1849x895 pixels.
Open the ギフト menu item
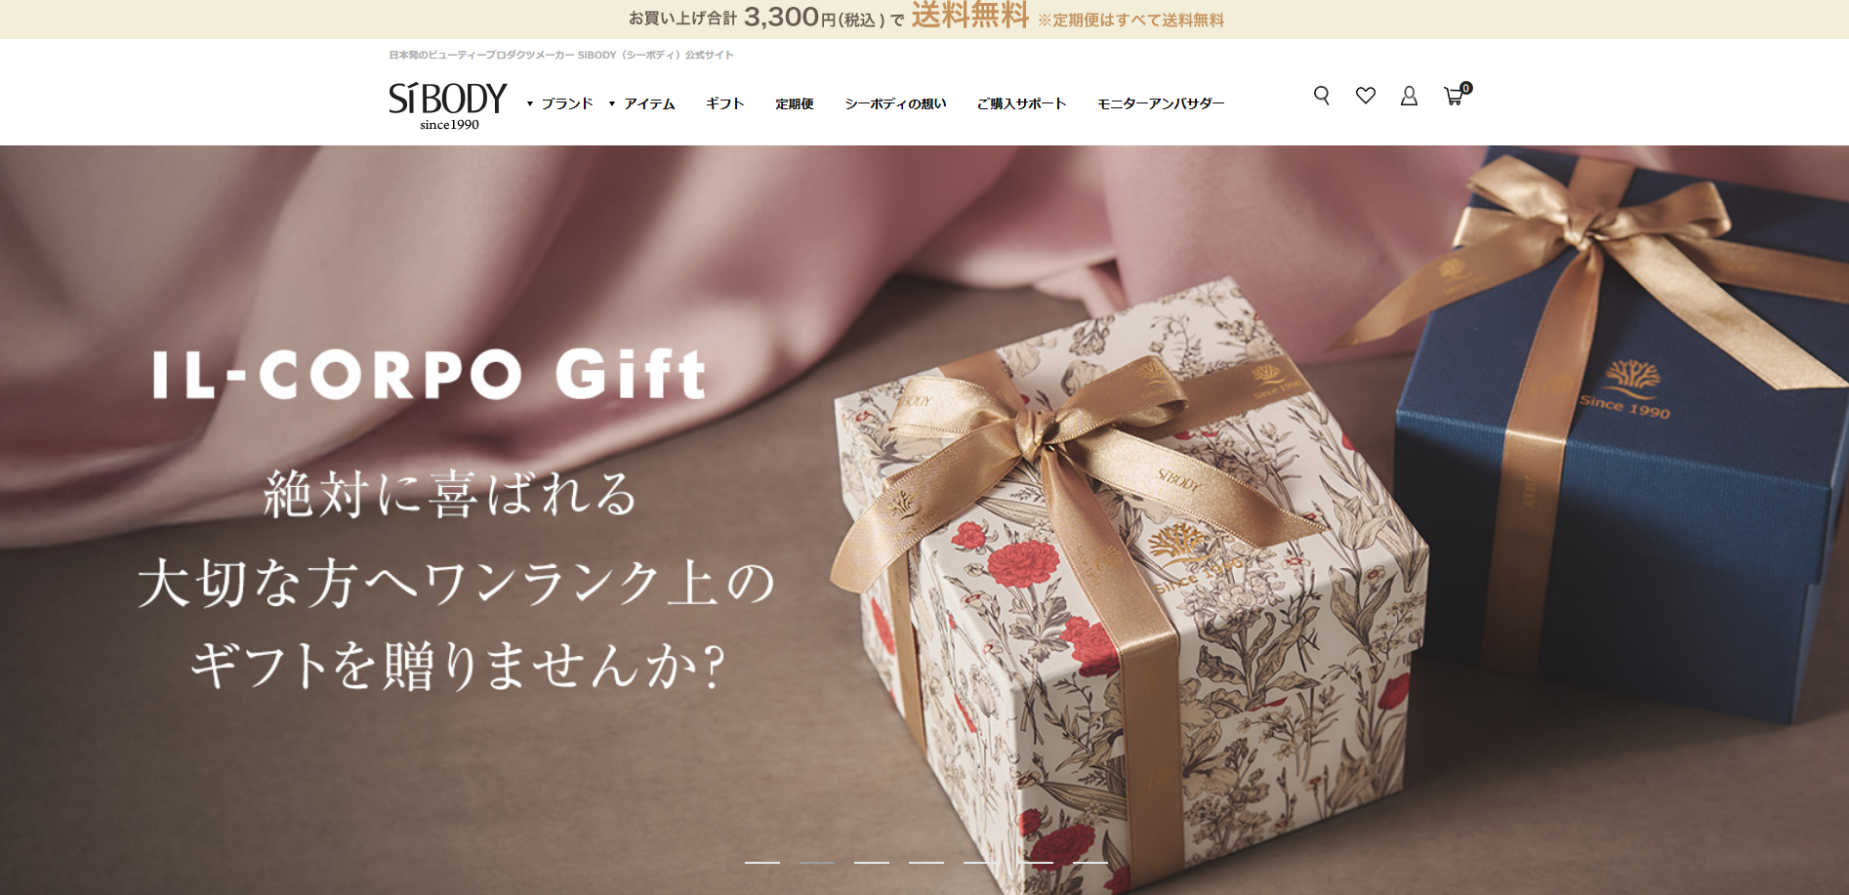[725, 103]
